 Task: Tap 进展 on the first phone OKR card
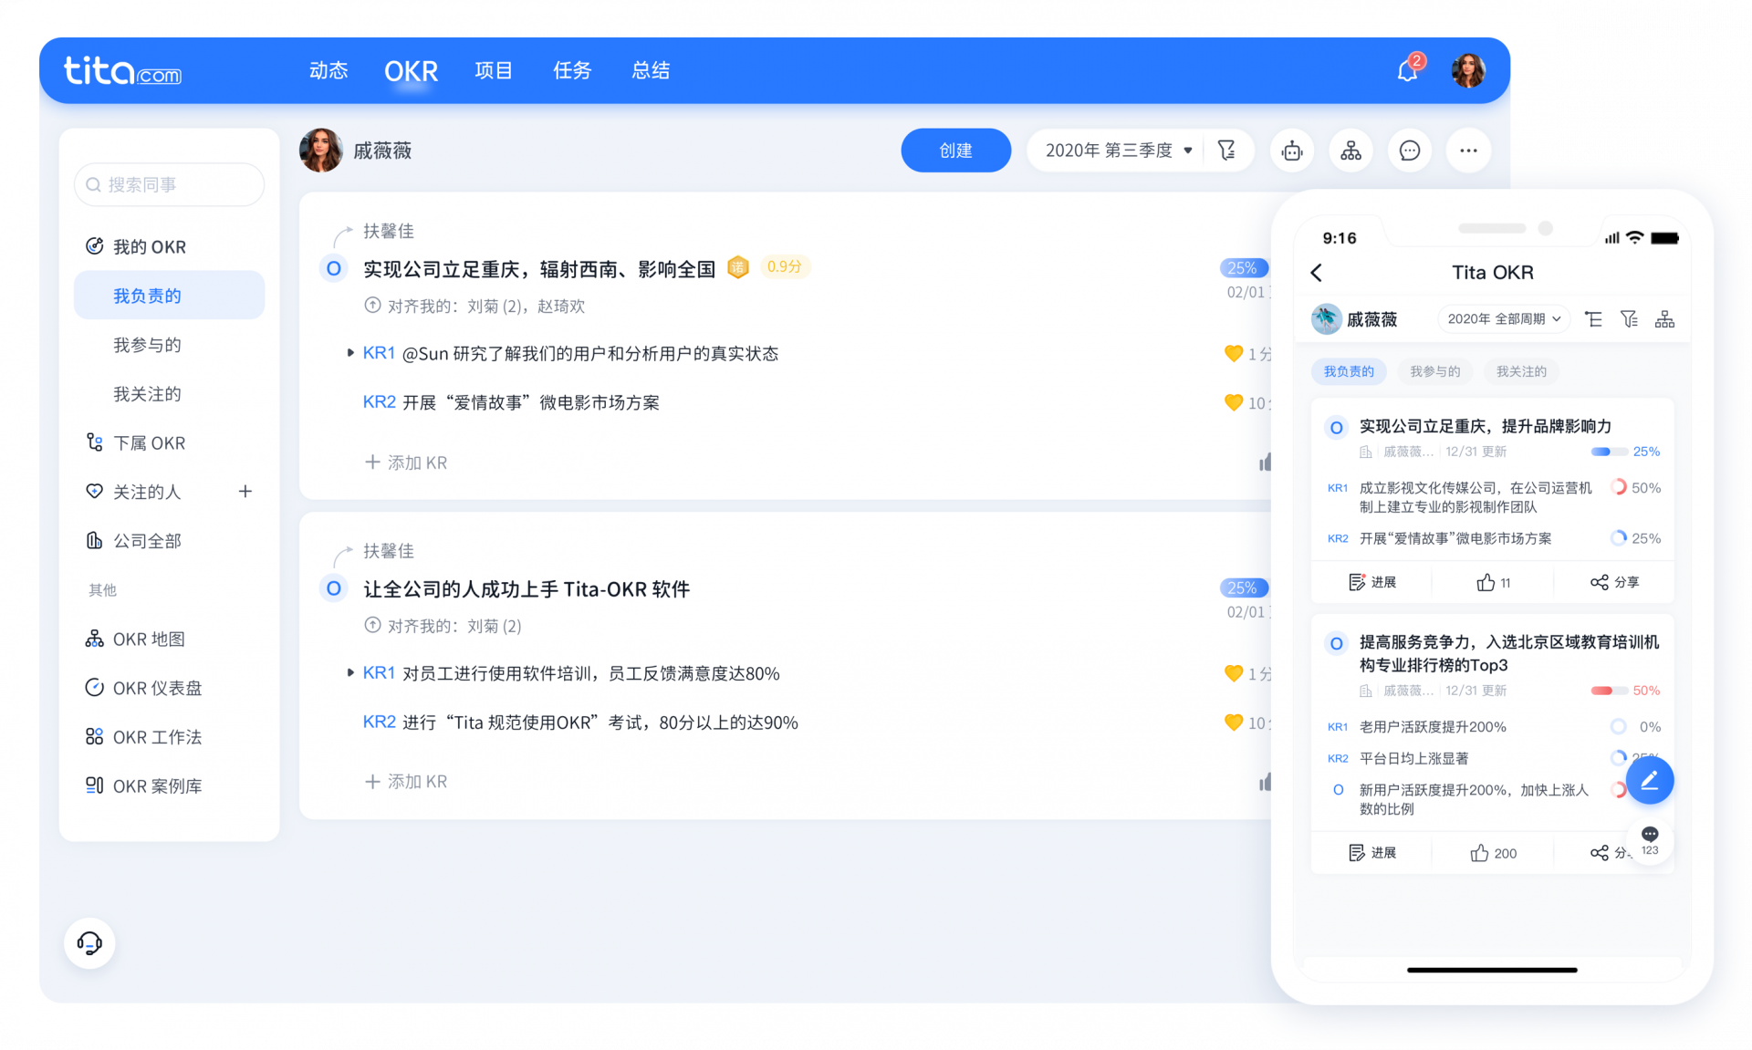(x=1372, y=582)
